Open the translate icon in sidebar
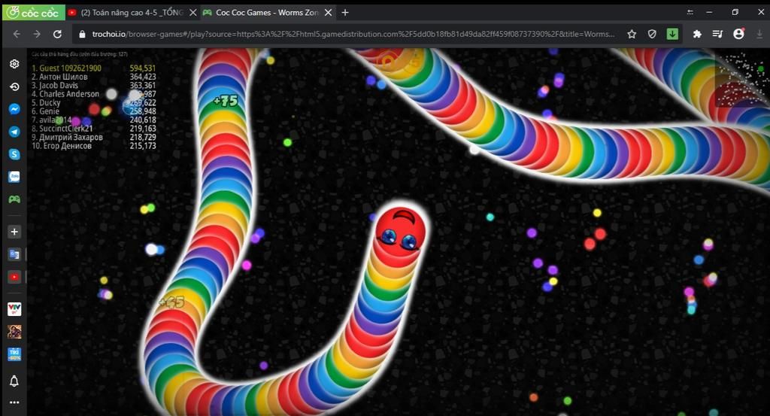Viewport: 770px width, 416px height. pyautogui.click(x=14, y=254)
